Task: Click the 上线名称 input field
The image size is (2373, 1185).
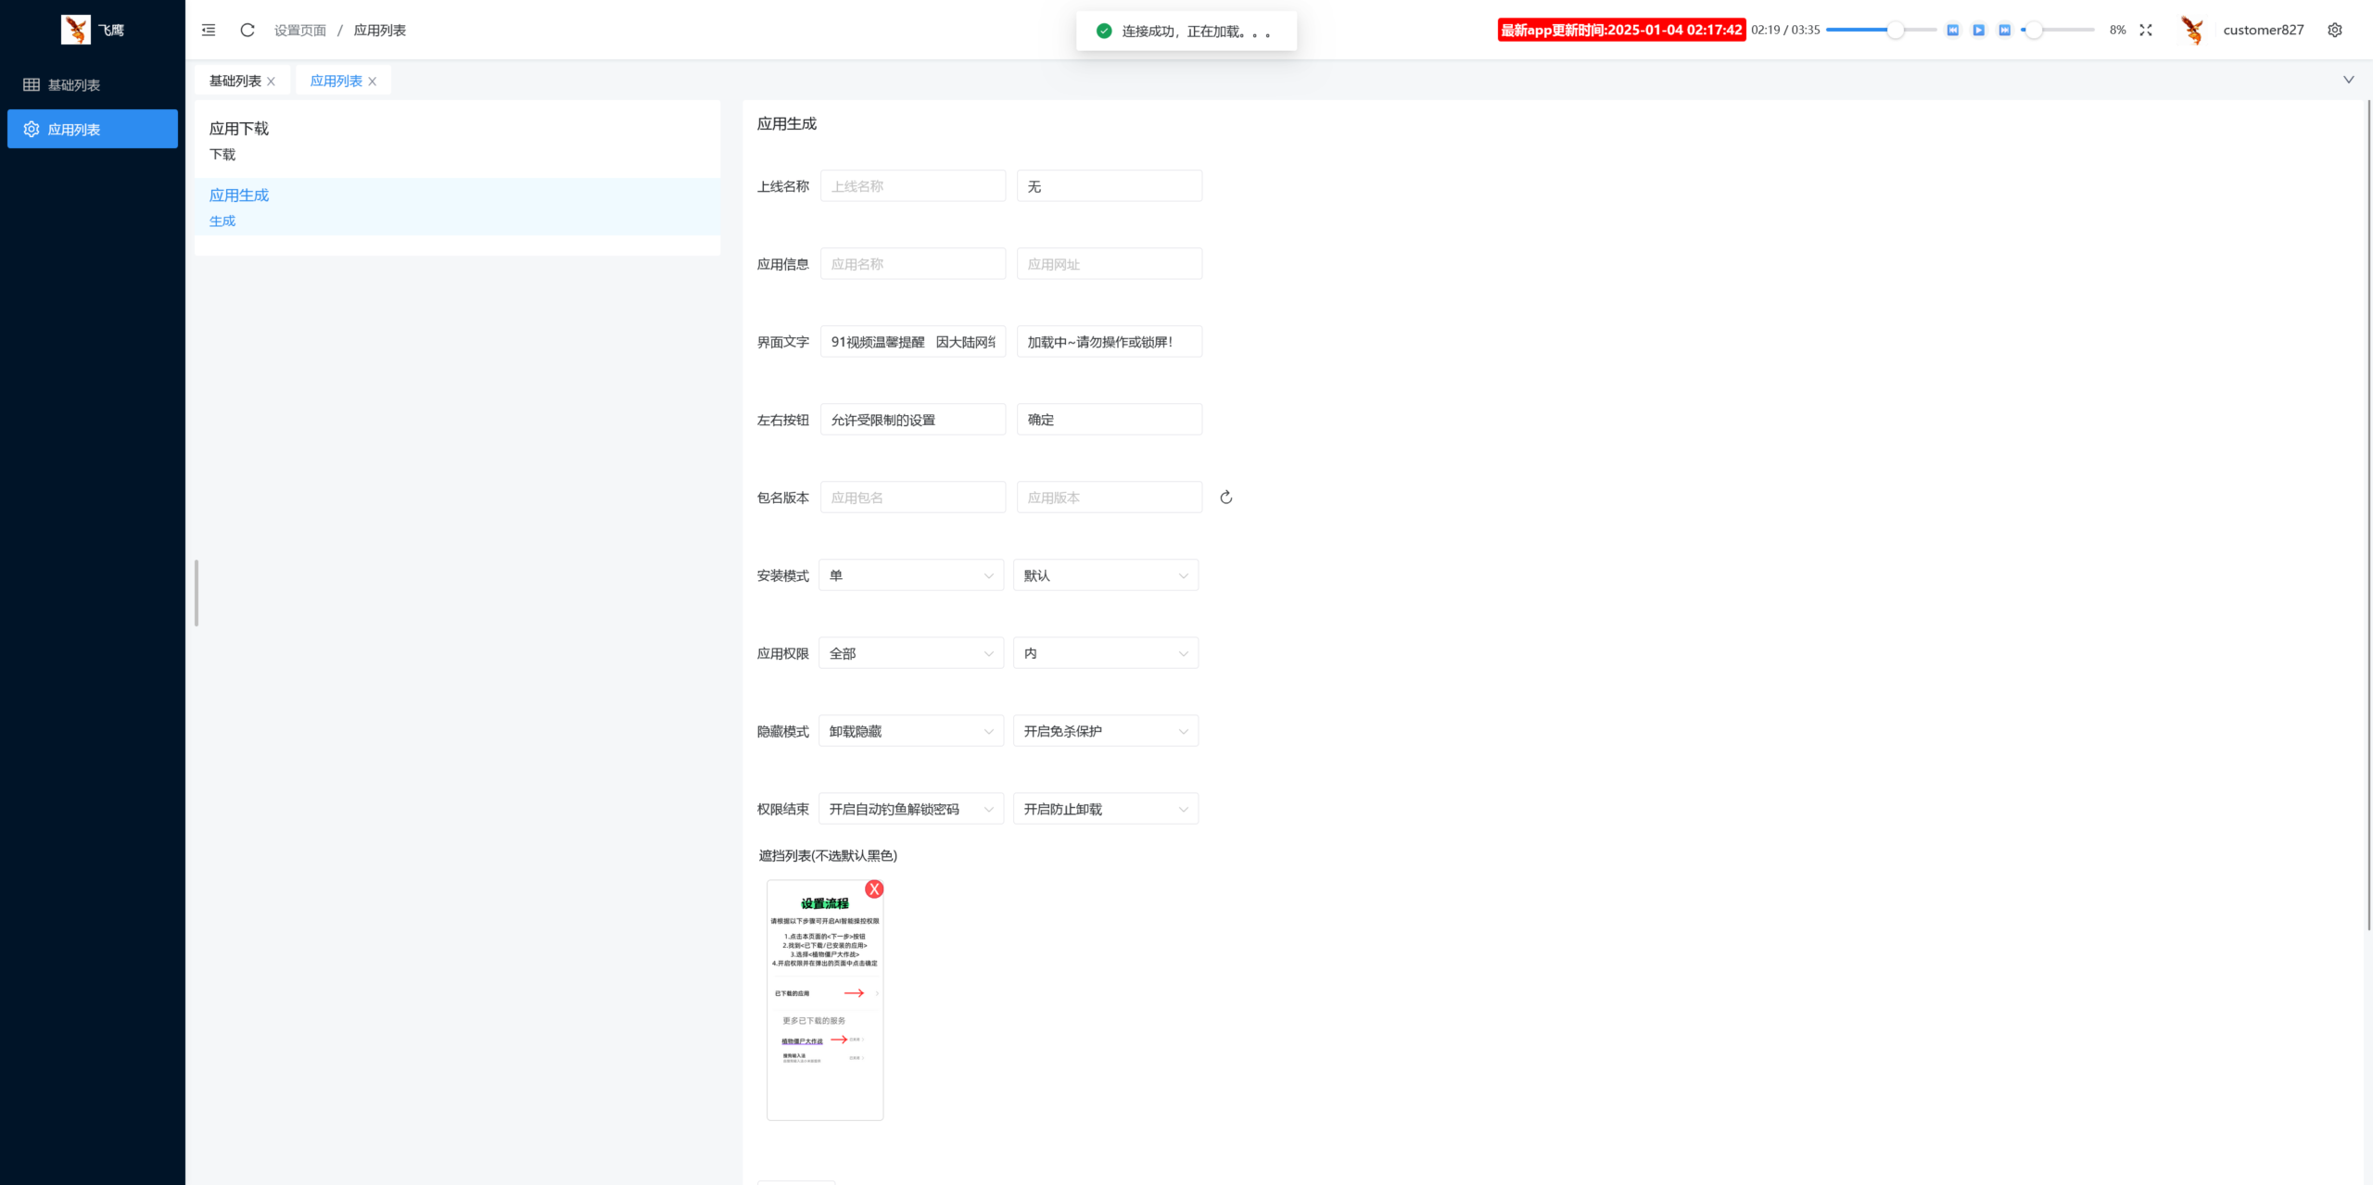Action: tap(912, 186)
